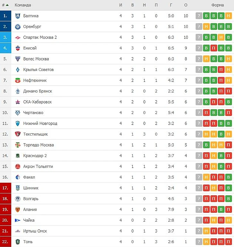Open the Велес Москва team page

36,59
